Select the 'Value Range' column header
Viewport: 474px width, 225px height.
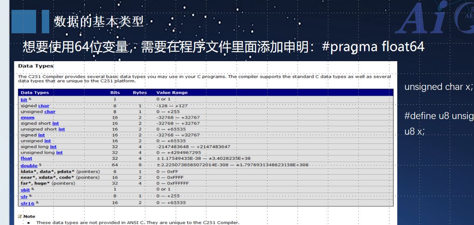[x=172, y=93]
